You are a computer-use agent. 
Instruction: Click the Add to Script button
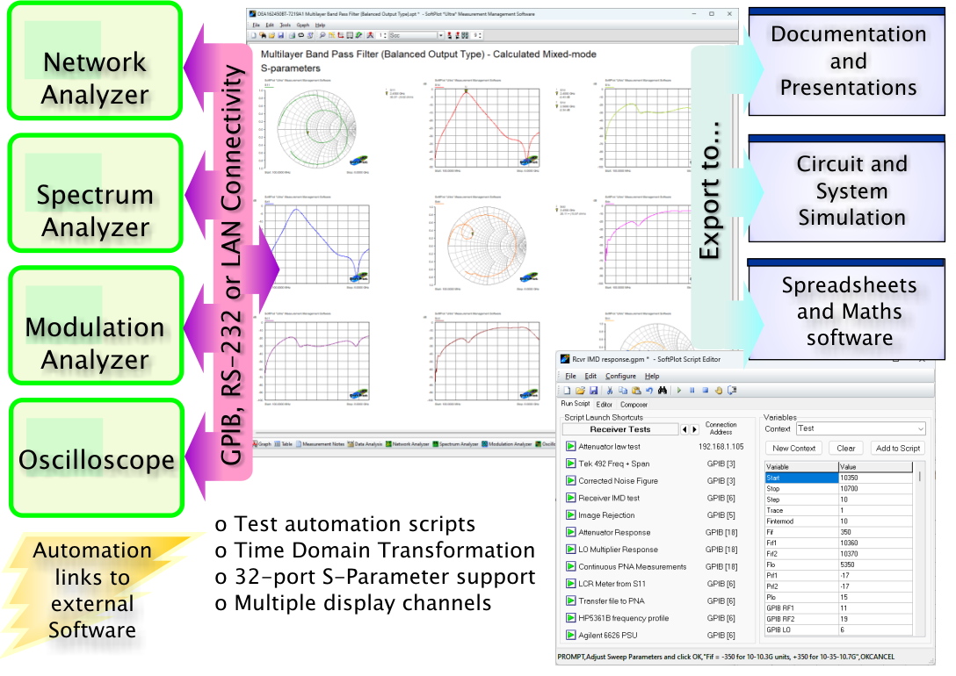pos(897,448)
